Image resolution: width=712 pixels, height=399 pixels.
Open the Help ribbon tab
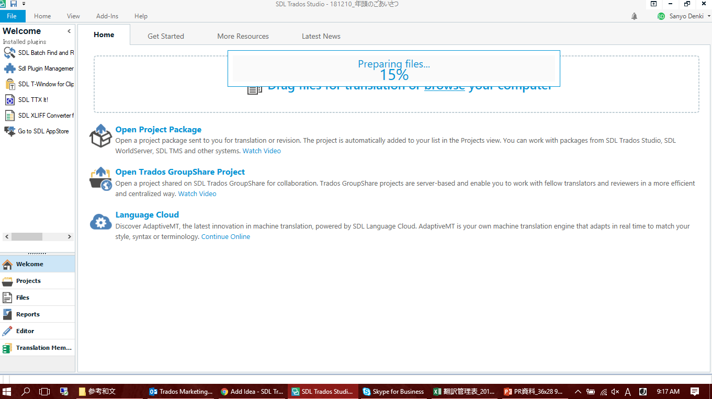[141, 16]
